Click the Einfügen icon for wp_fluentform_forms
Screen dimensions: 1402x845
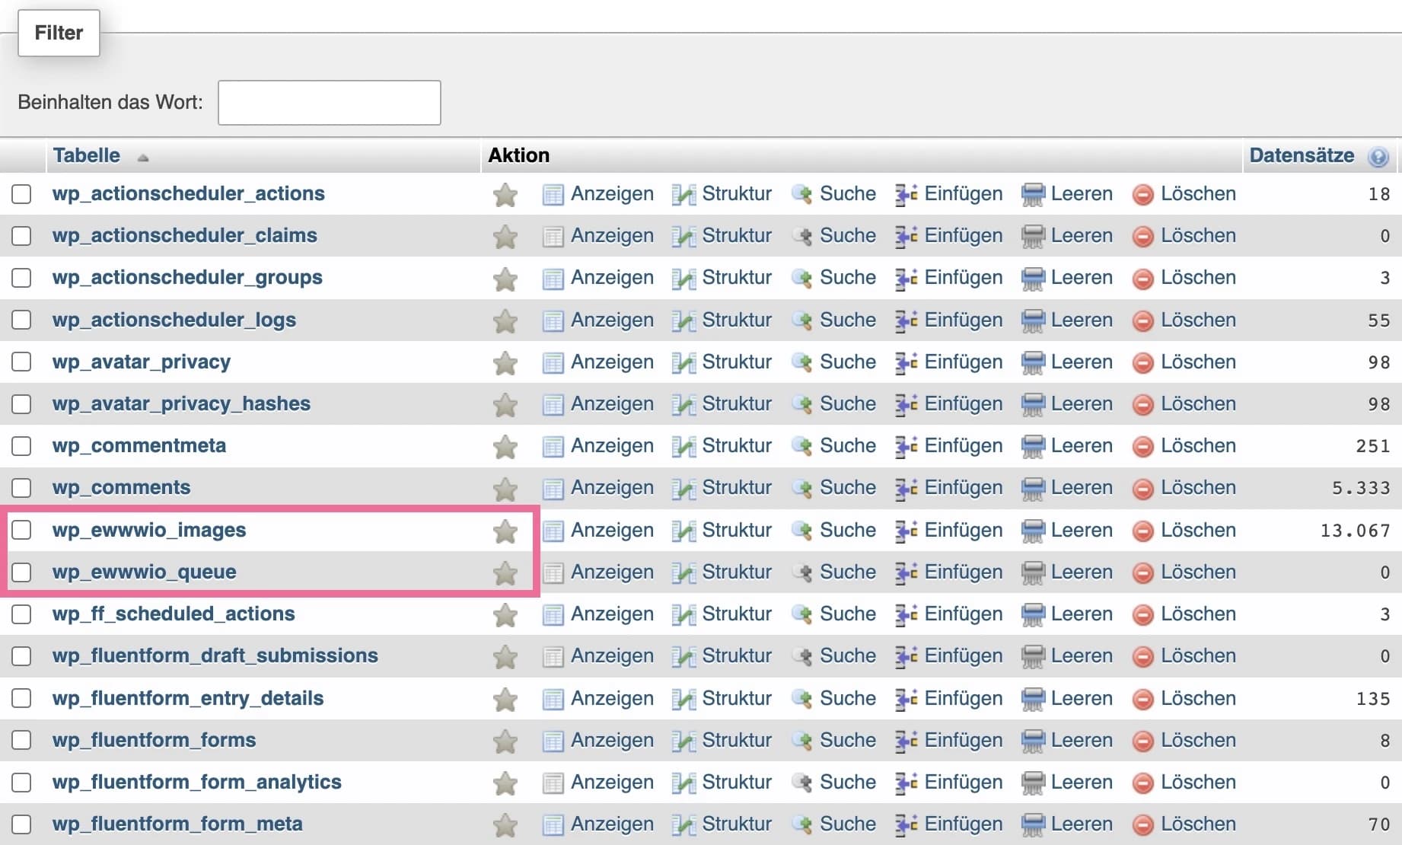906,741
